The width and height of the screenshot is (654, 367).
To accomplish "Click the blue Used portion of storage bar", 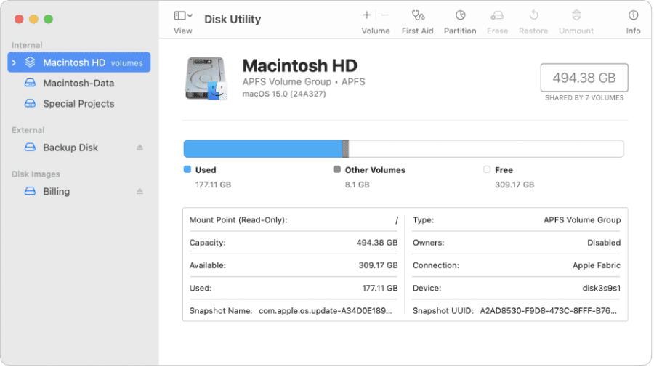I will [x=263, y=149].
